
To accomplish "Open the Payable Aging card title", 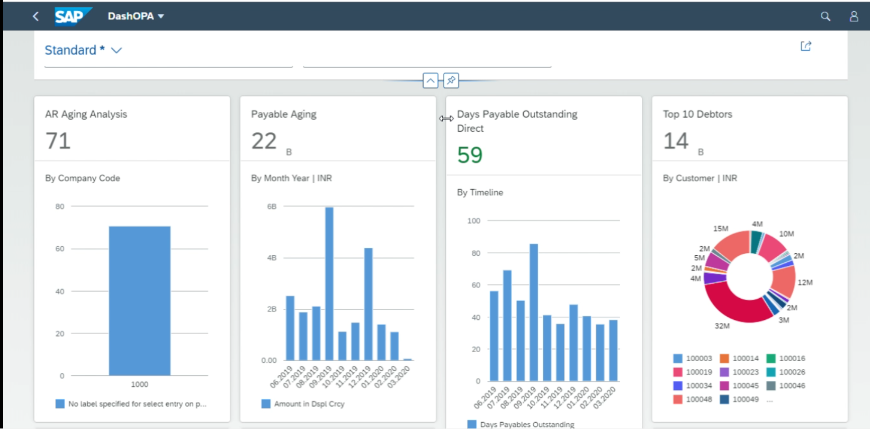I will (283, 114).
